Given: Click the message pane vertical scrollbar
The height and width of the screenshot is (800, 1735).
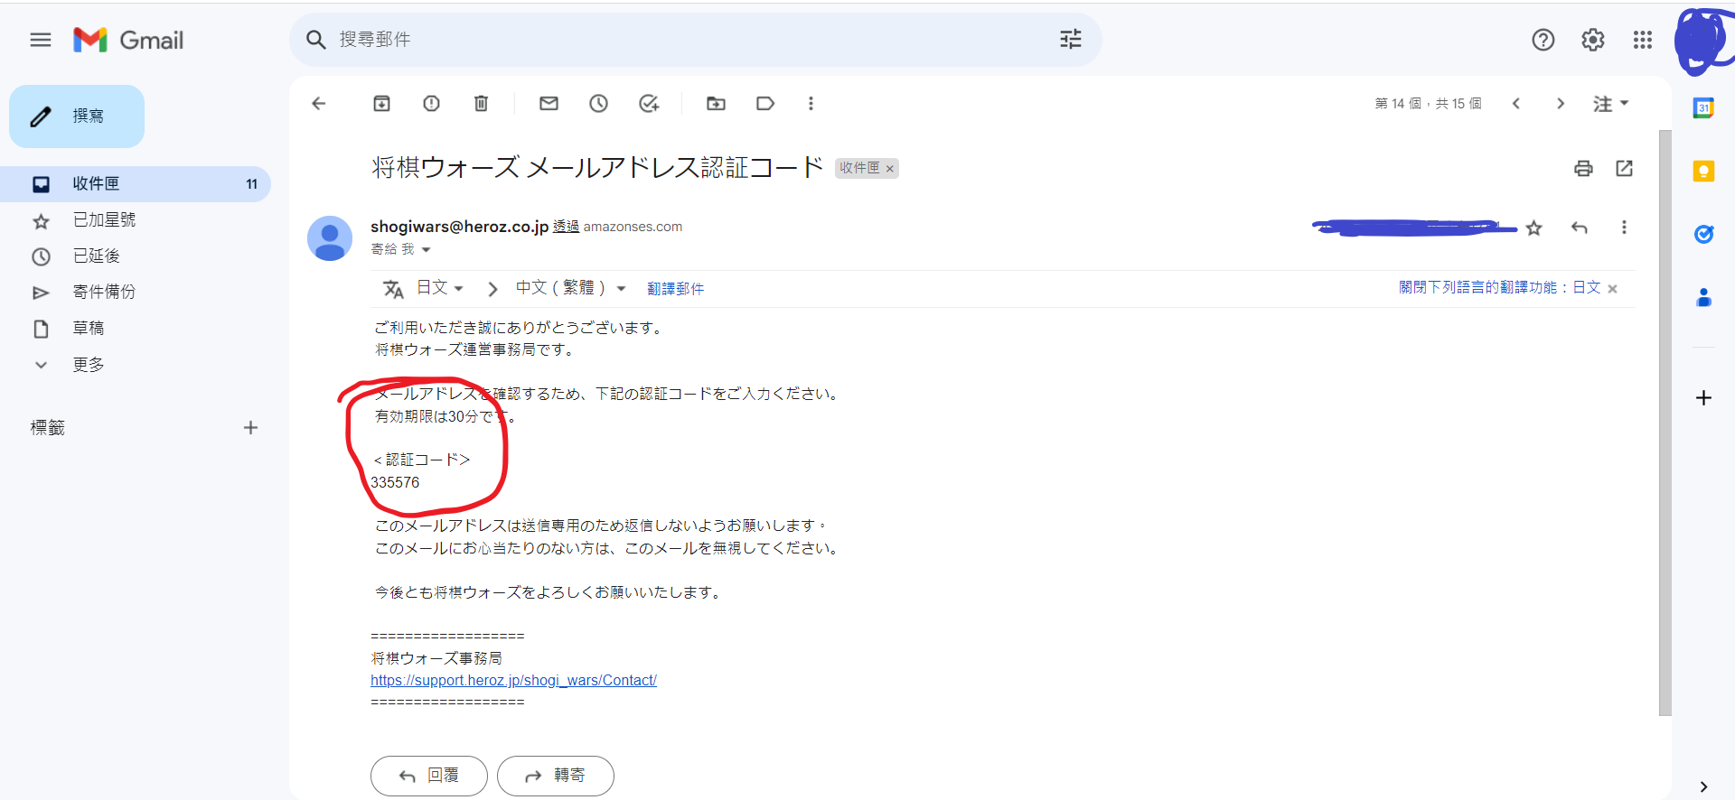Looking at the screenshot, I should [1665, 423].
